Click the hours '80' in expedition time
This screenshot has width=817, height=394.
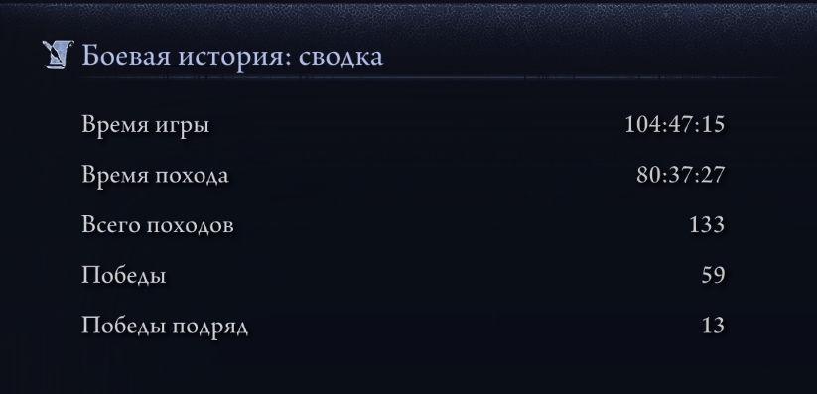coord(646,175)
